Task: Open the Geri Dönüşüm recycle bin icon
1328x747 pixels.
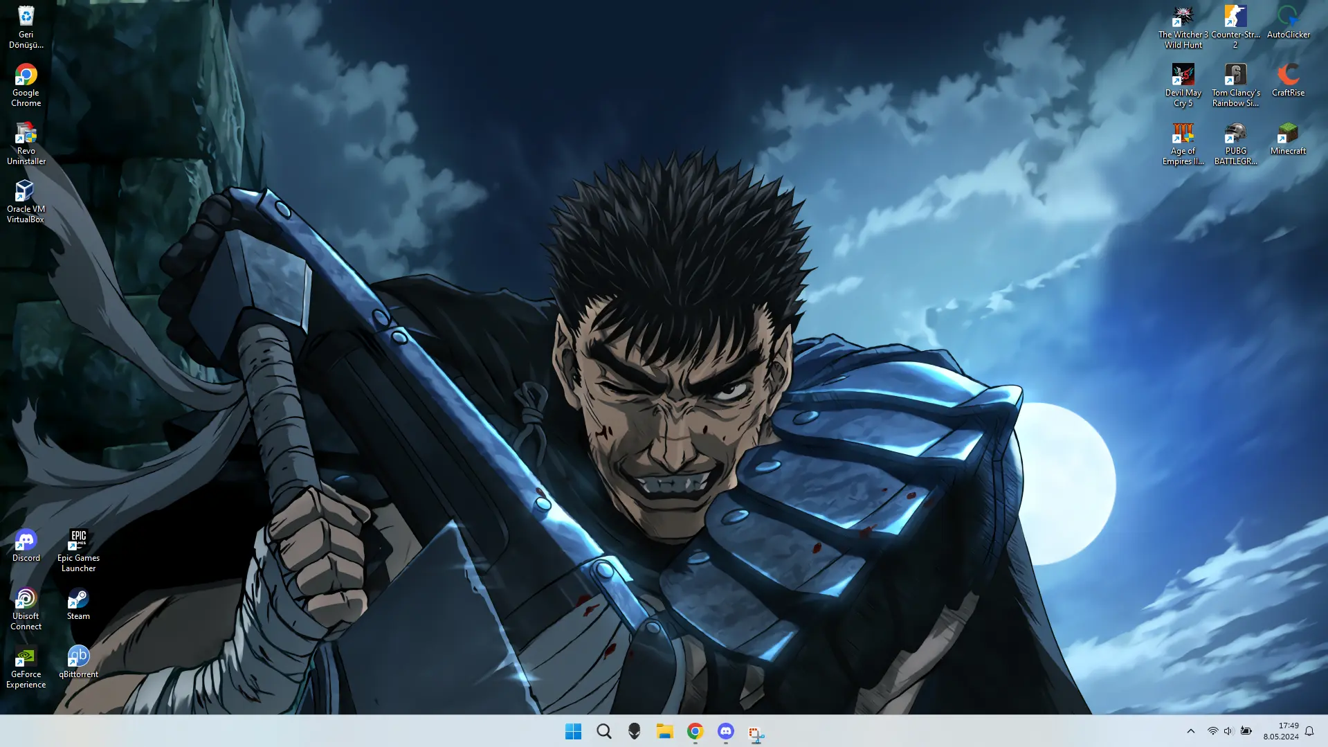Action: [26, 26]
